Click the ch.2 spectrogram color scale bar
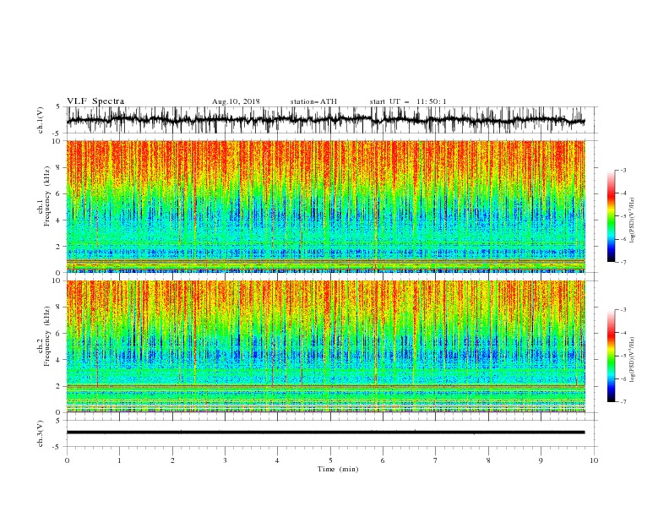The image size is (669, 517). coord(611,356)
